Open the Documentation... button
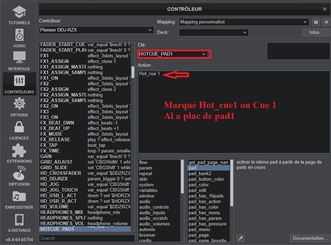This screenshot has width=331, height=245. (x=310, y=238)
